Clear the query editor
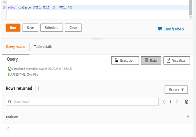 (x=73, y=28)
